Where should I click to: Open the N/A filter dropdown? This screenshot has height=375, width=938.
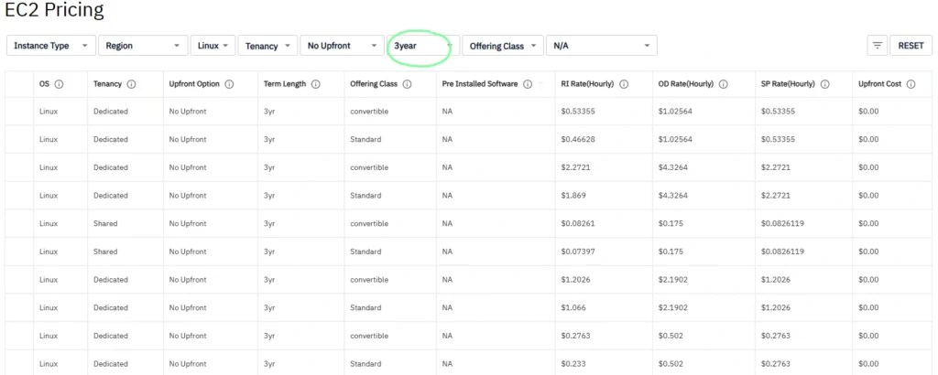pyautogui.click(x=601, y=46)
